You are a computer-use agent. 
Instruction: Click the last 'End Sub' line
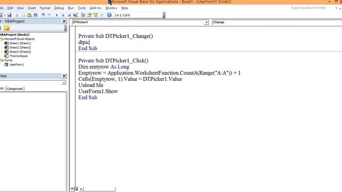[x=88, y=97]
